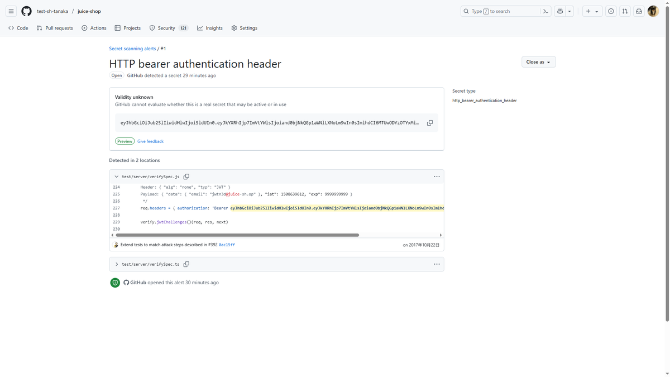The image size is (670, 377).
Task: Switch to the Insights tab
Action: [x=210, y=28]
